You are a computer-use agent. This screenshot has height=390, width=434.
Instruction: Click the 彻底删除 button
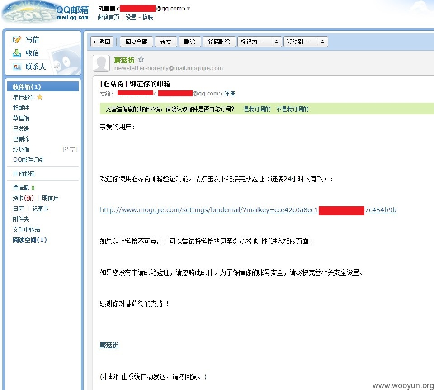[x=219, y=42]
